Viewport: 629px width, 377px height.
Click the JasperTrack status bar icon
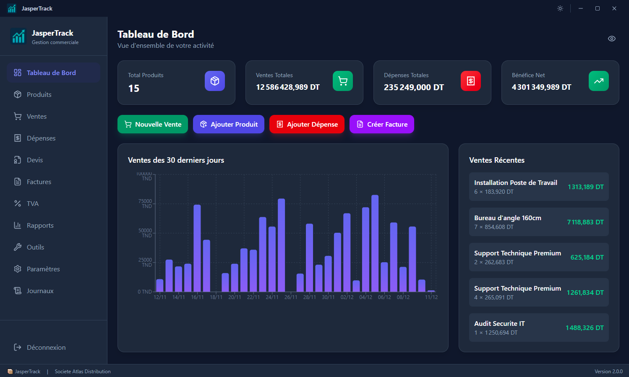(x=10, y=372)
